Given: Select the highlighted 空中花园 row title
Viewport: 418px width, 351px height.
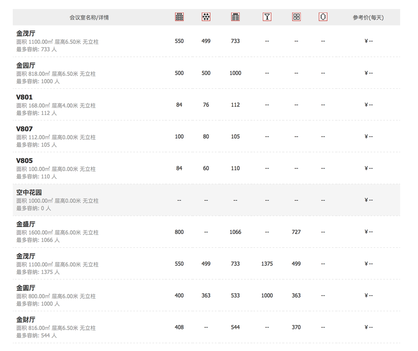Looking at the screenshot, I should [x=29, y=193].
